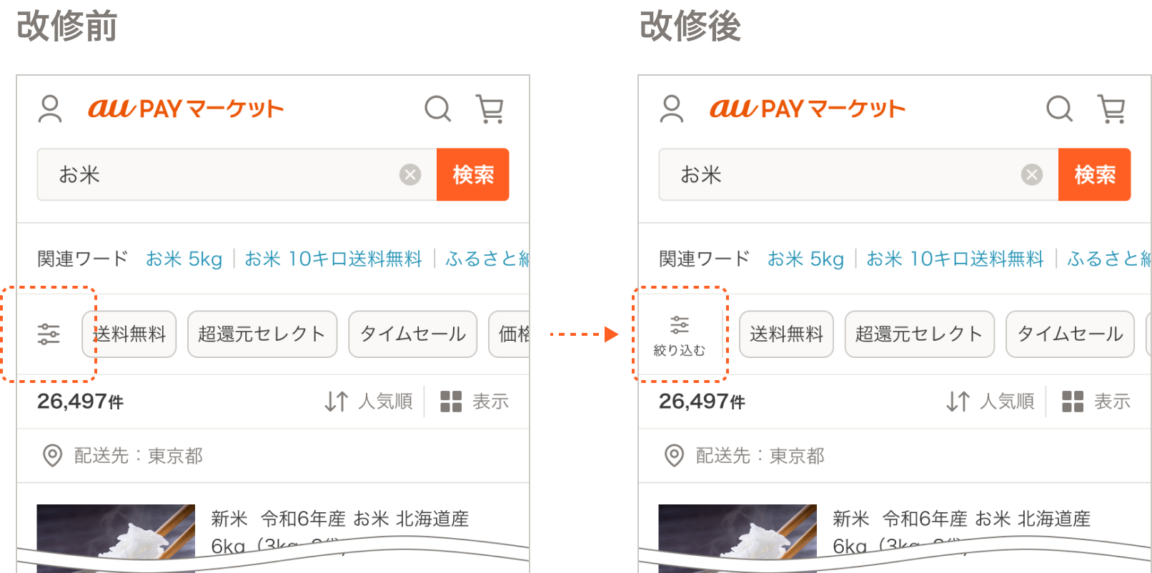Click related word お米 5kg in 改修後

[x=805, y=259]
